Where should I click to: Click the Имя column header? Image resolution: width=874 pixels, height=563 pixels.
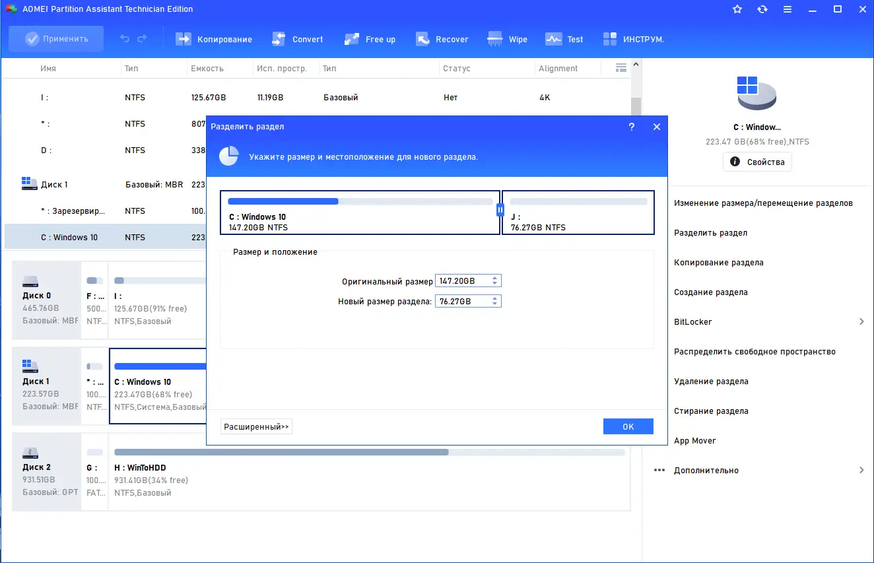[48, 69]
